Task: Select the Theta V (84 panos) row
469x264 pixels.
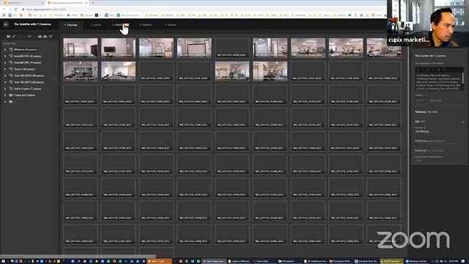Action: coord(24,69)
